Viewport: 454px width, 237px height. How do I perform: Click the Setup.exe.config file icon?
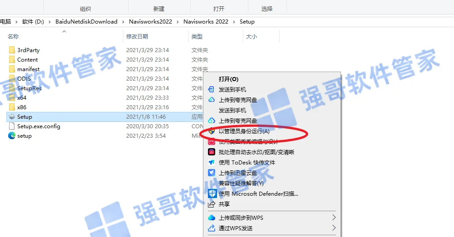pos(12,126)
